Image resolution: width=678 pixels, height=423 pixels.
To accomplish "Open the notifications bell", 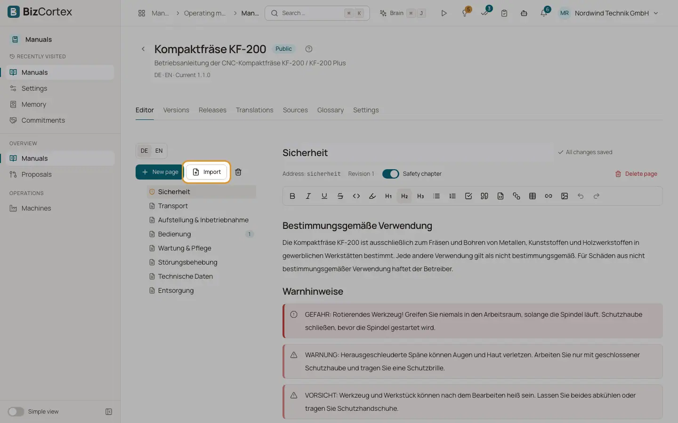I will [x=544, y=13].
